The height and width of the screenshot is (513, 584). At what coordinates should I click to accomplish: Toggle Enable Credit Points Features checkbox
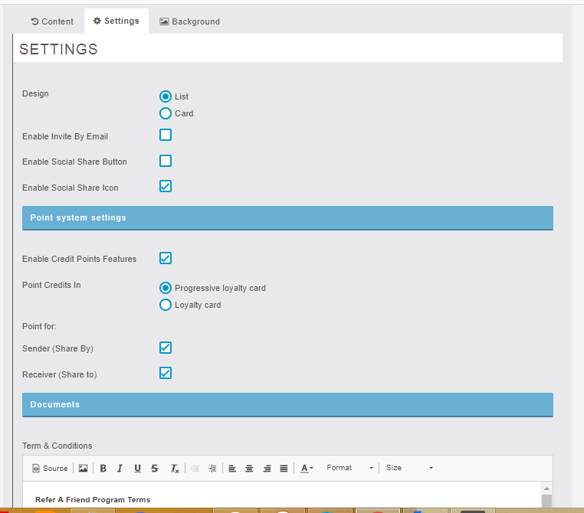pyautogui.click(x=166, y=258)
